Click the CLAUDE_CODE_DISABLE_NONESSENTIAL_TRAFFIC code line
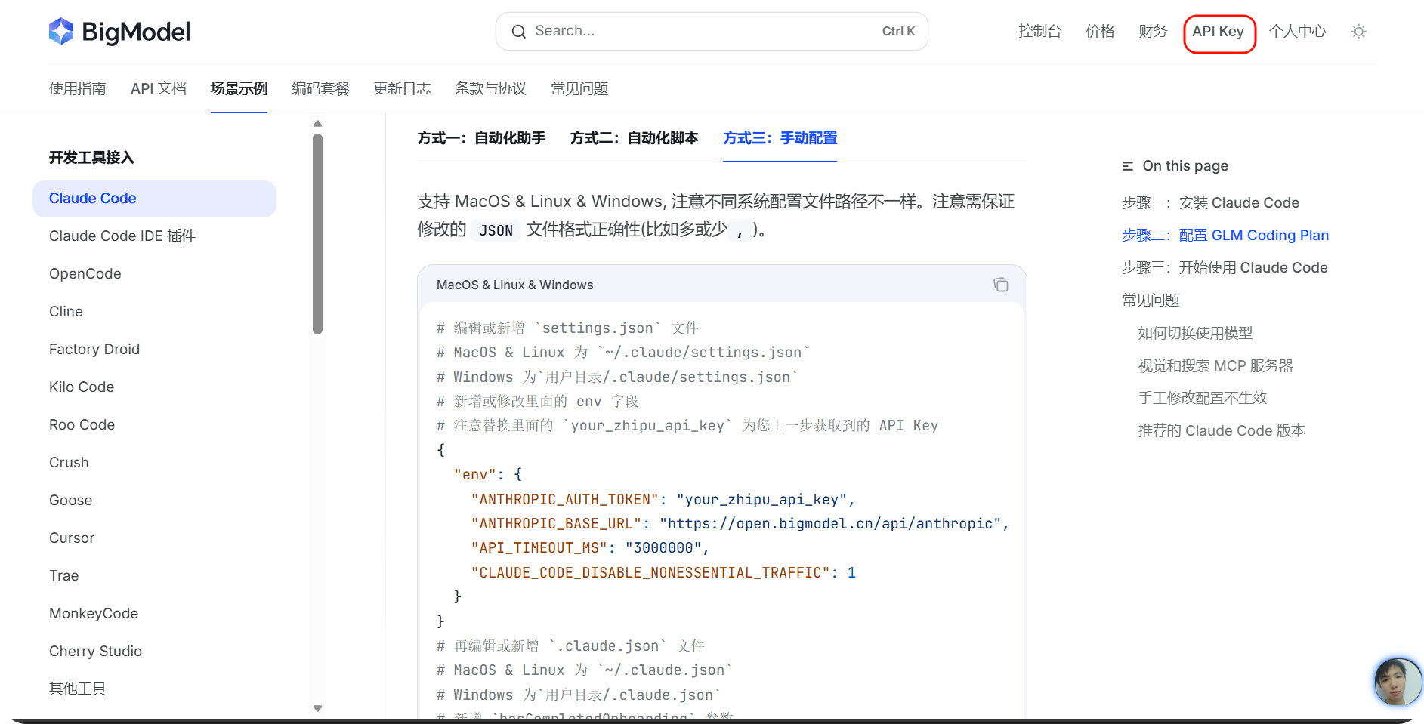 pyautogui.click(x=663, y=573)
